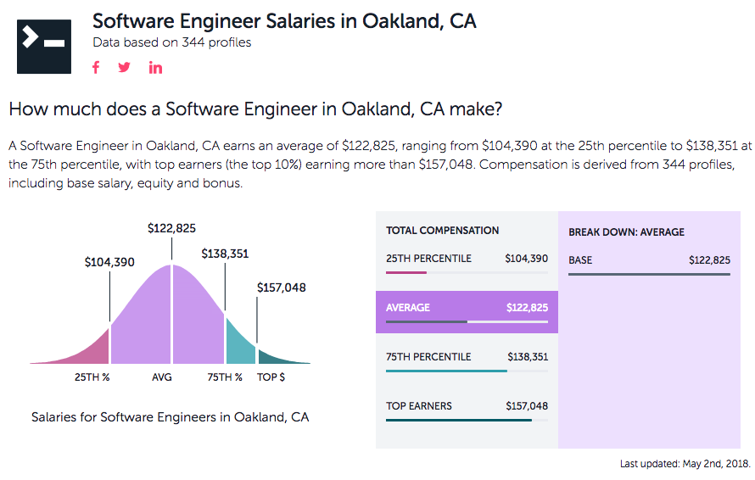Open the Top Earners compensation row
The width and height of the screenshot is (755, 480).
467,410
